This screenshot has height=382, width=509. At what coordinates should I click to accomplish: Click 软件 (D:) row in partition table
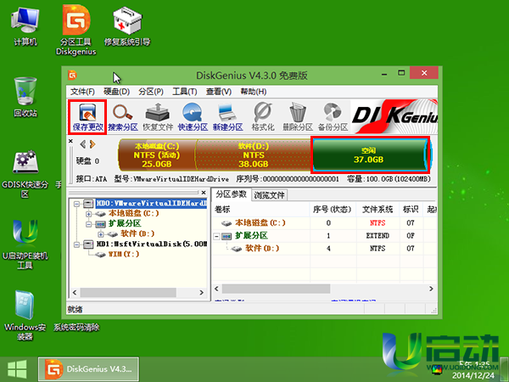tap(324, 249)
